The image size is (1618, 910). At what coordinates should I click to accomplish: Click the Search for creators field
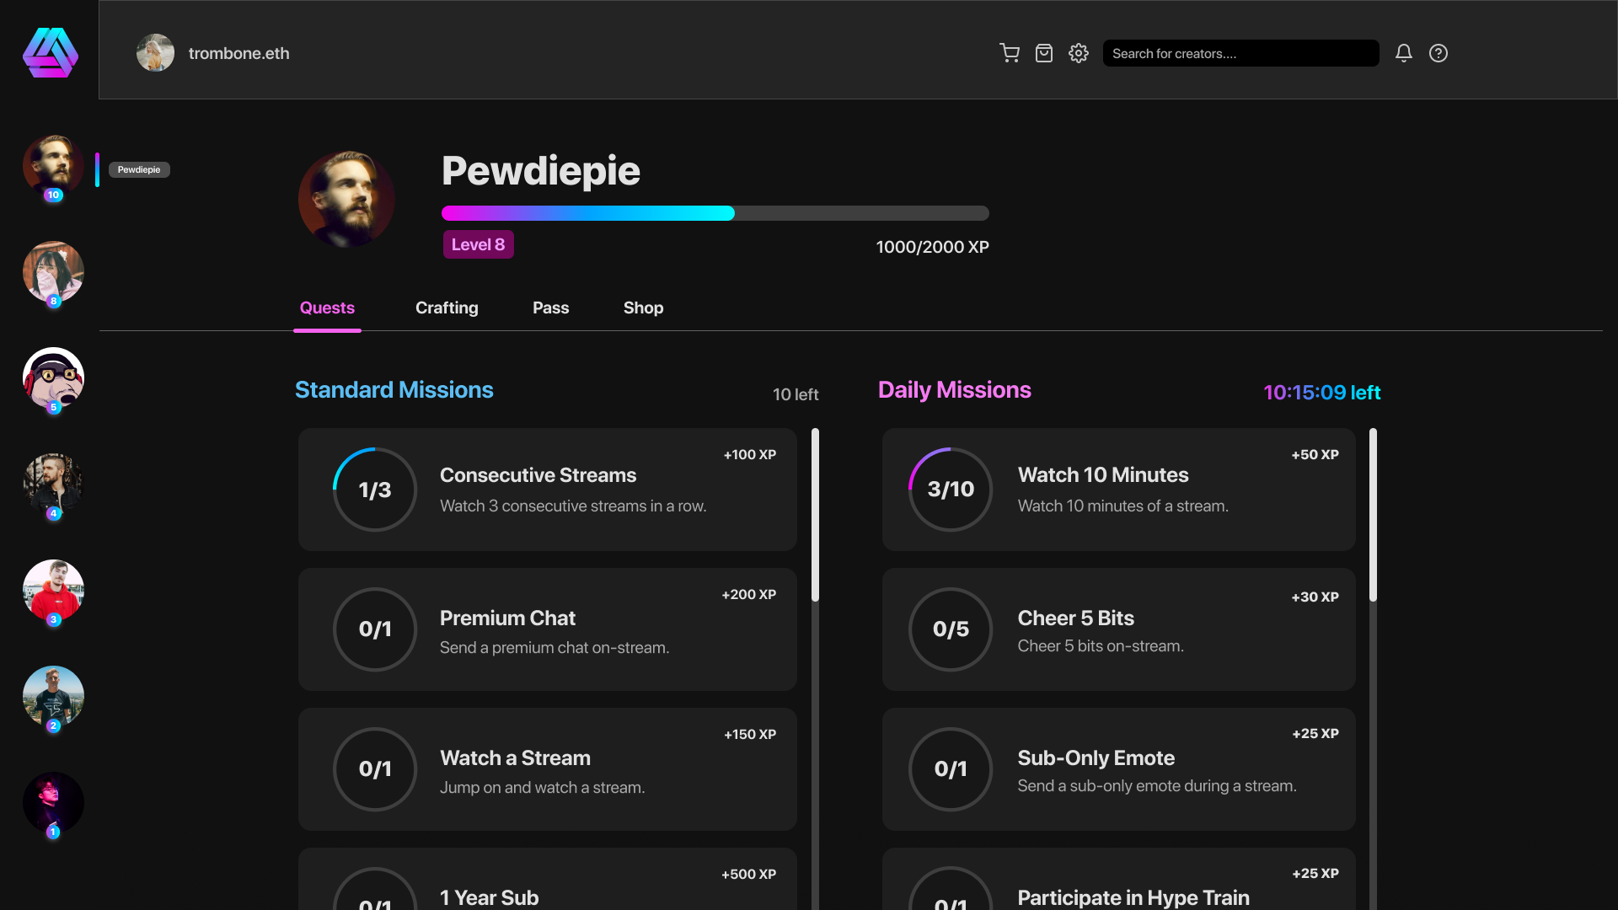(1240, 53)
